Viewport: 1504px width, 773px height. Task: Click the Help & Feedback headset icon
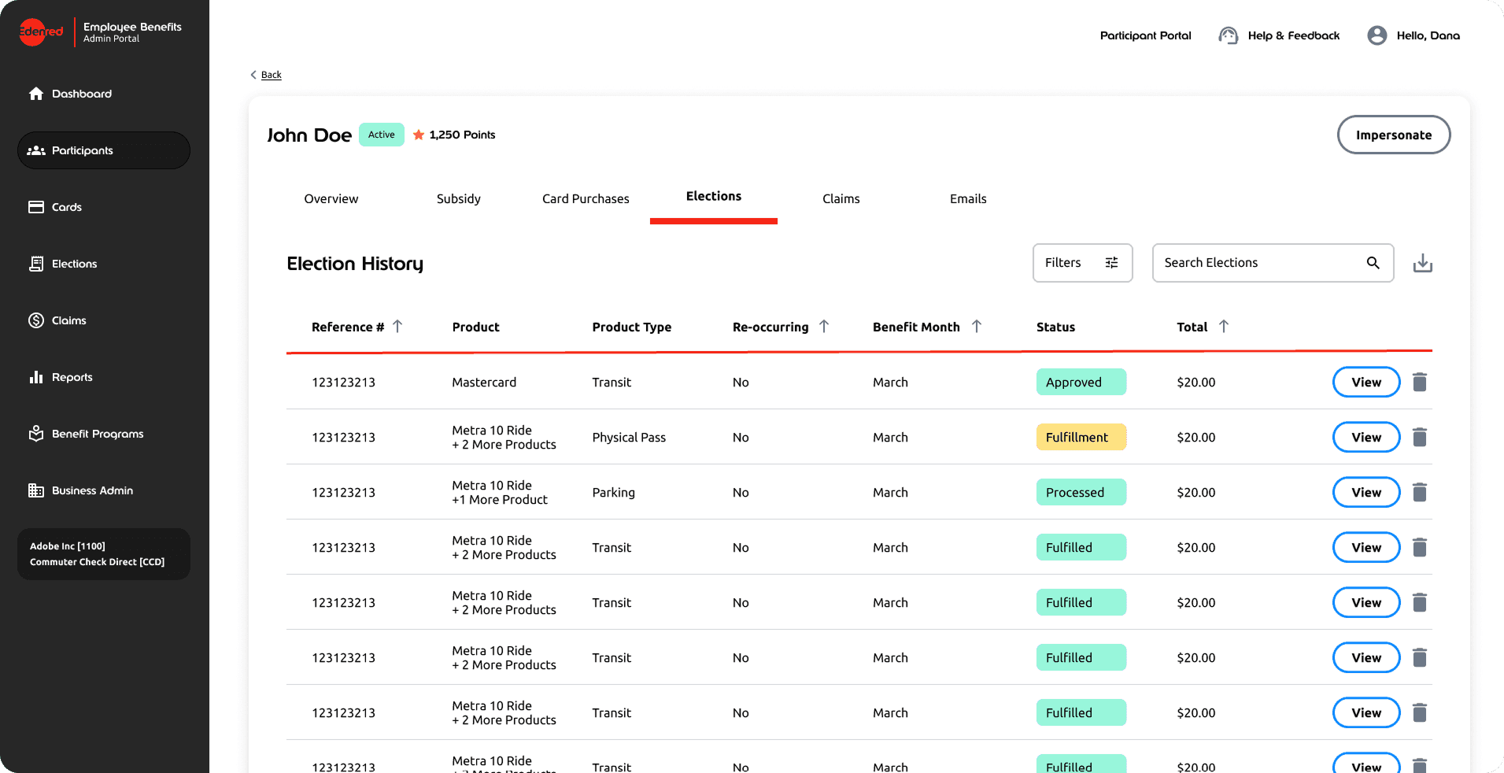[1228, 35]
